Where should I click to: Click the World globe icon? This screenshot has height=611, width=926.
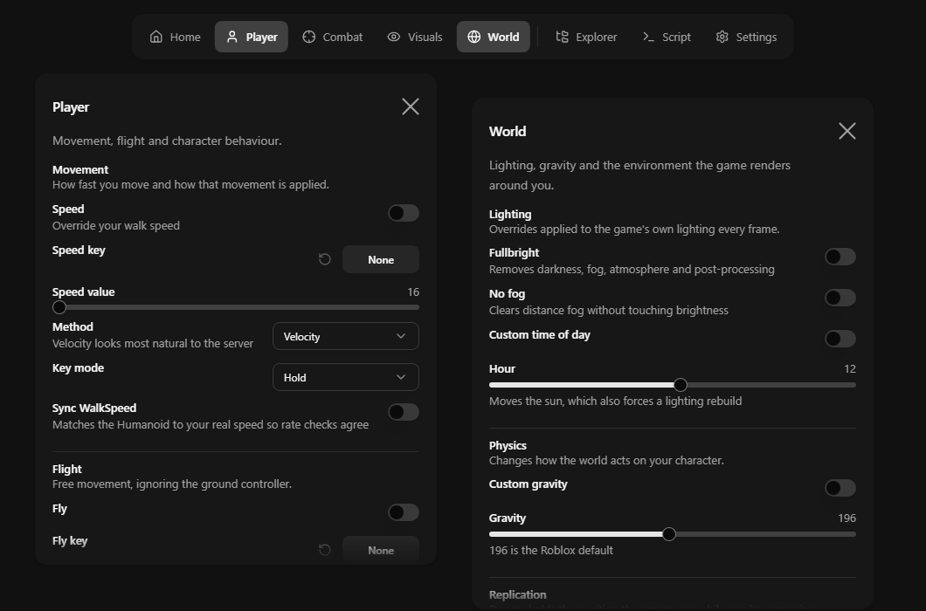pos(473,37)
